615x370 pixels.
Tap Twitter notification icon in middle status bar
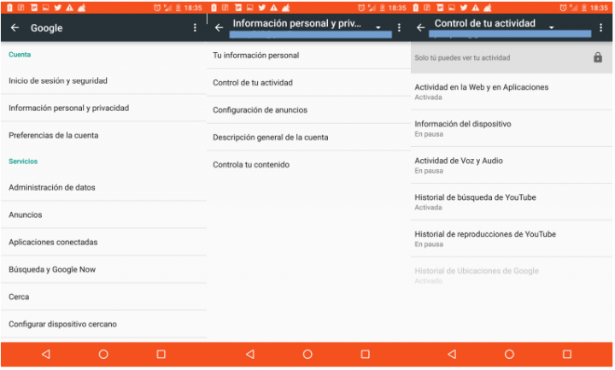(x=262, y=8)
